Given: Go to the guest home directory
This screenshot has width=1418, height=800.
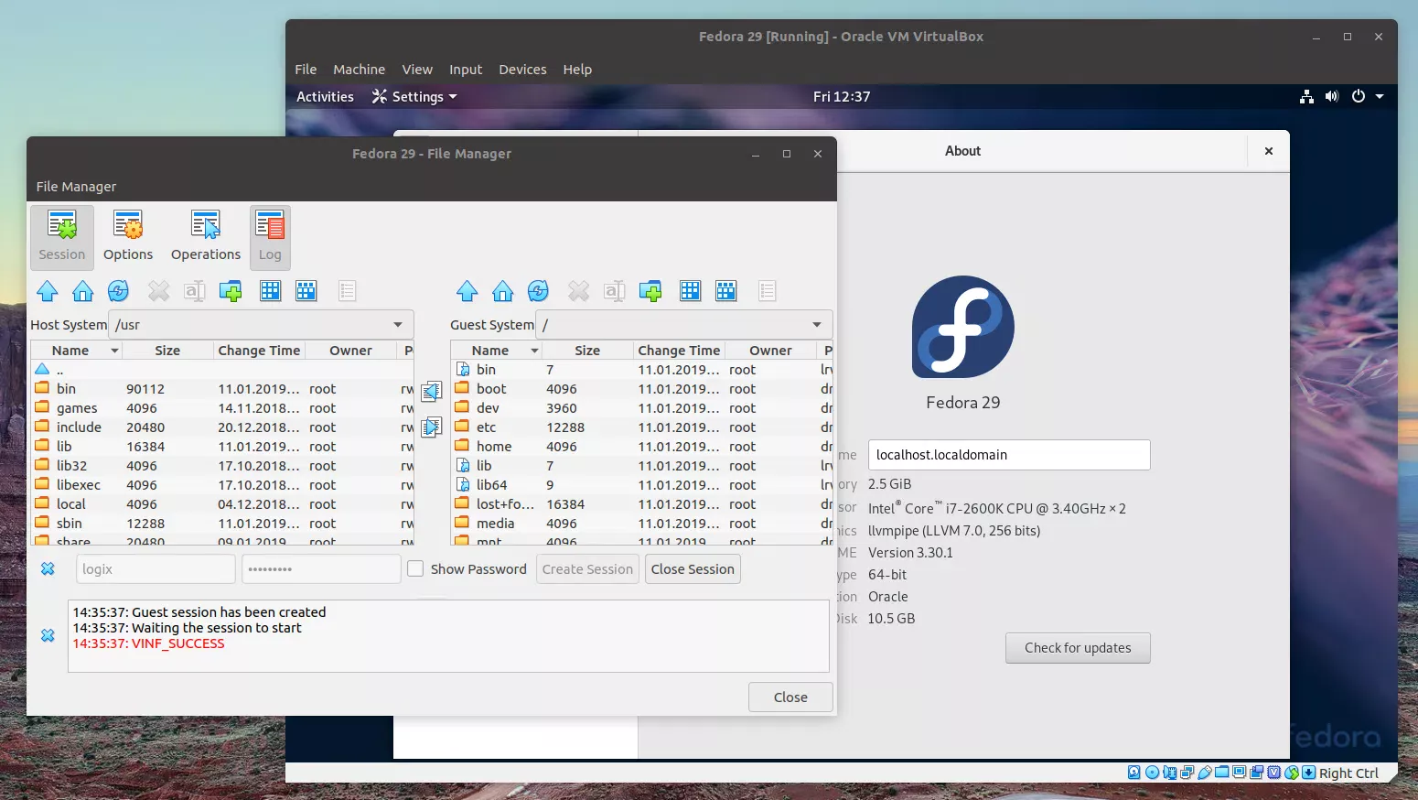Looking at the screenshot, I should [x=502, y=291].
